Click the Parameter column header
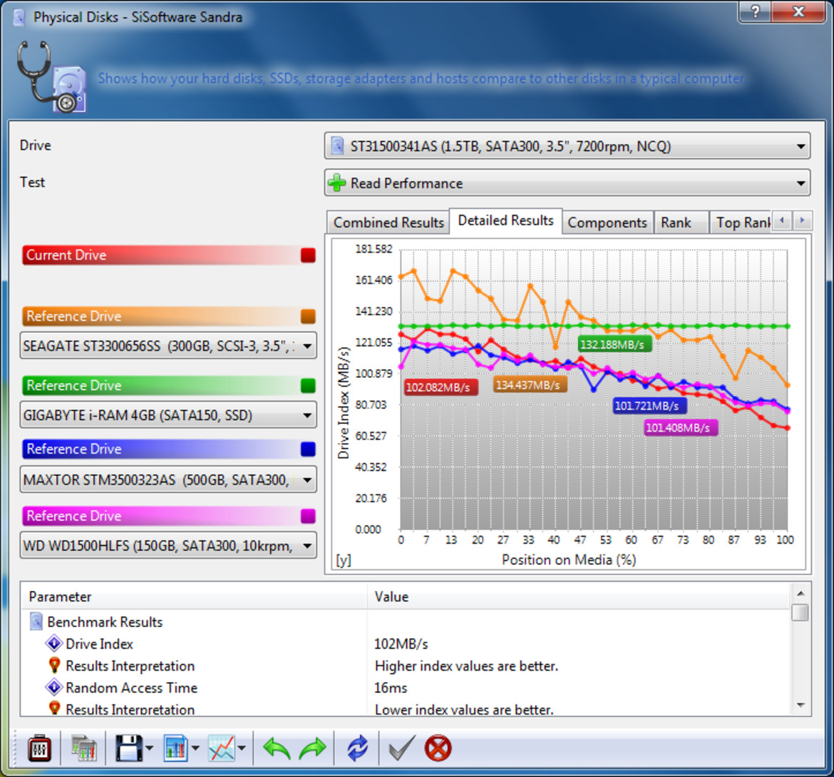 tap(194, 596)
